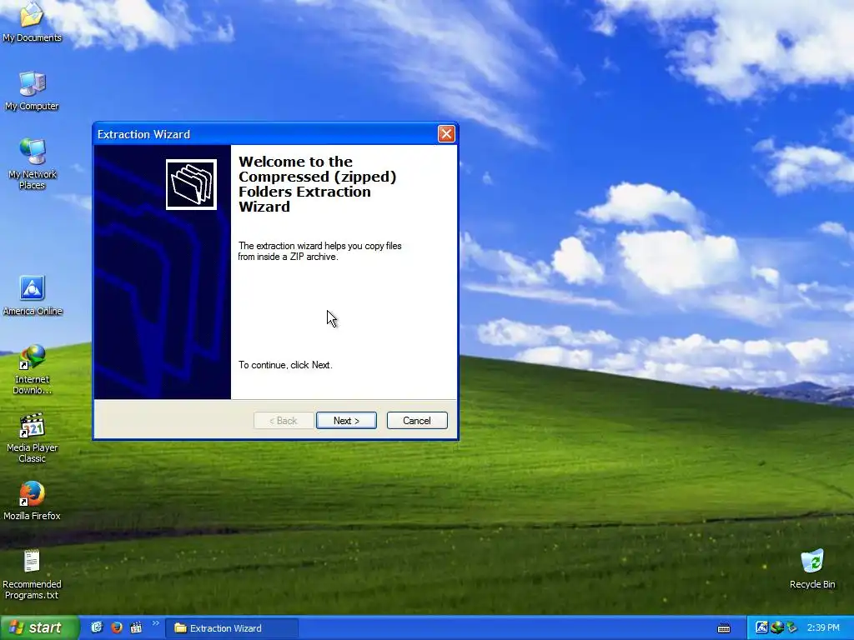Viewport: 854px width, 640px height.
Task: Click the 2:39 PM clock
Action: click(x=823, y=628)
